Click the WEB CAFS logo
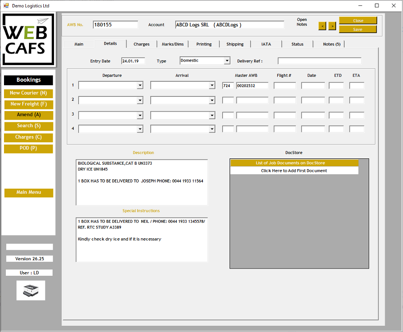Image resolution: width=403 pixels, height=332 pixels. (x=29, y=40)
